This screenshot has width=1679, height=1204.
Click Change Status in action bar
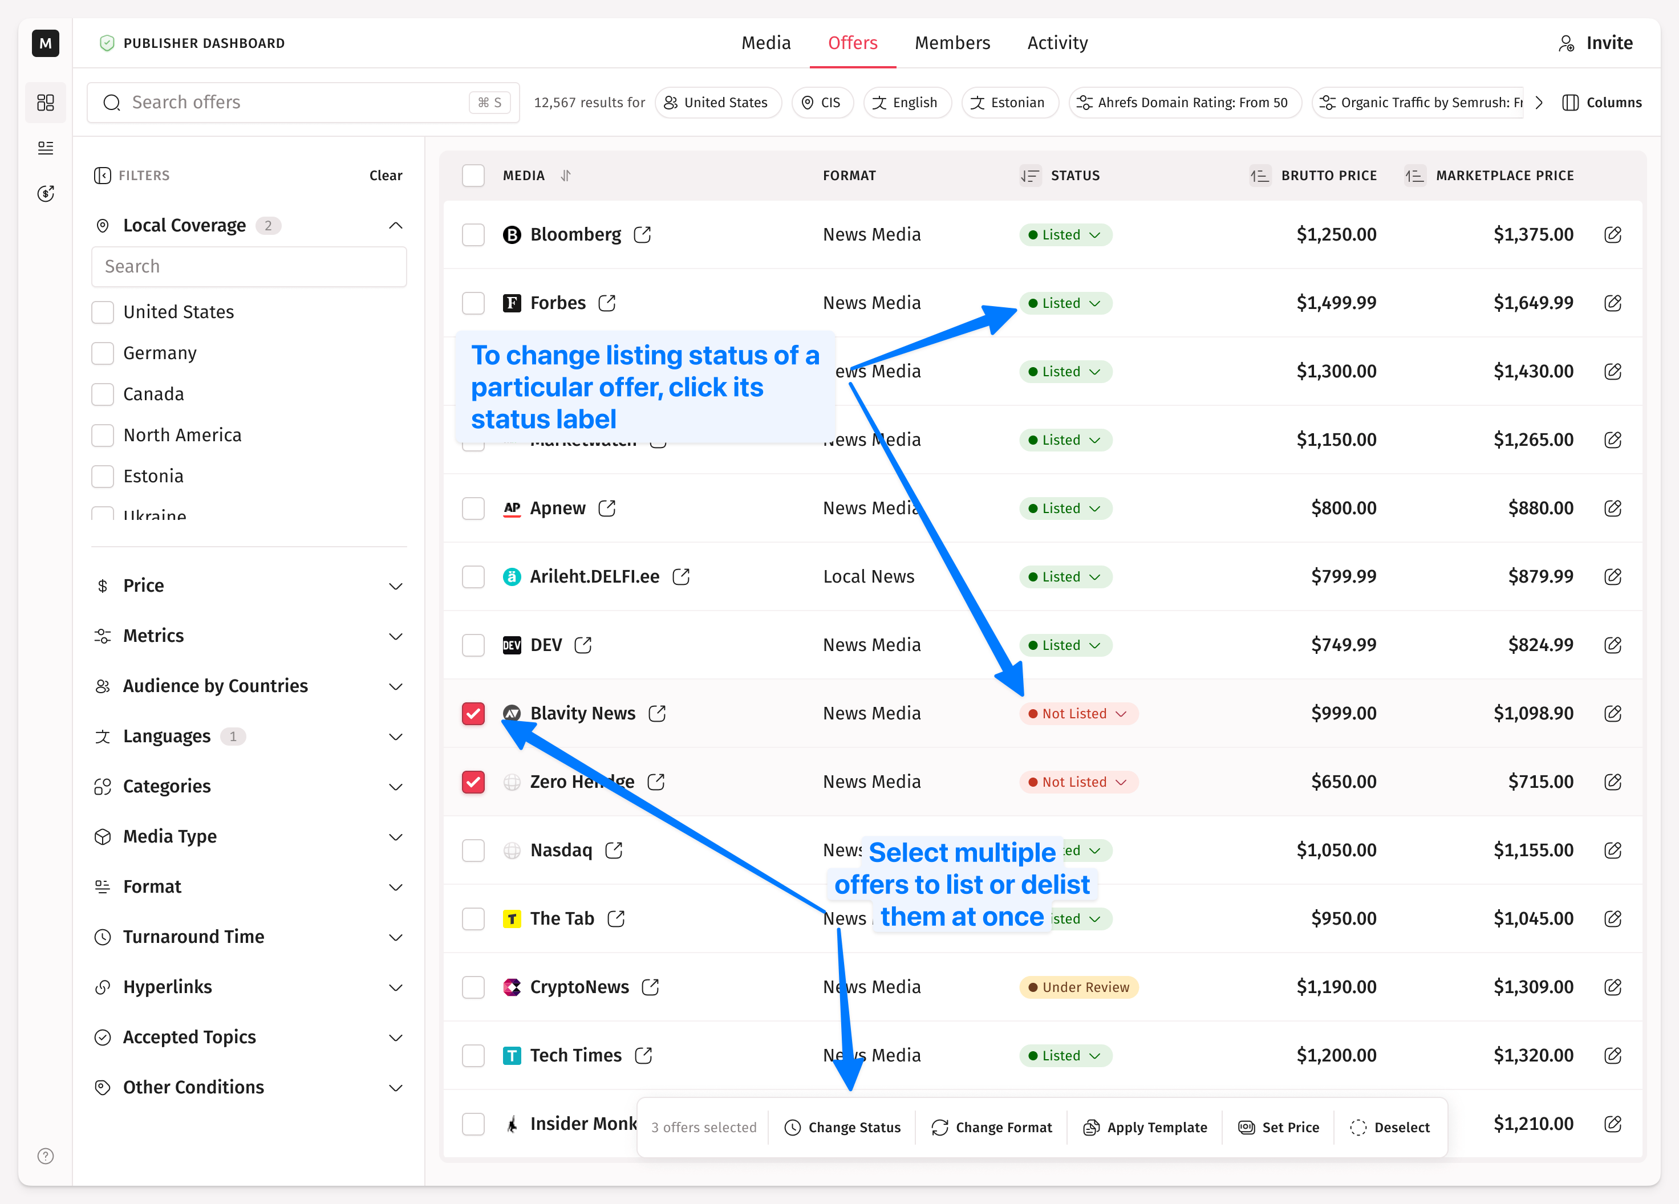[842, 1127]
